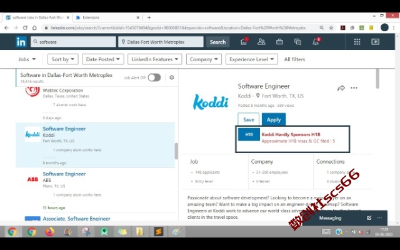Switch to Extensions browser tab
Image resolution: width=400 pixels, height=250 pixels.
point(107,17)
